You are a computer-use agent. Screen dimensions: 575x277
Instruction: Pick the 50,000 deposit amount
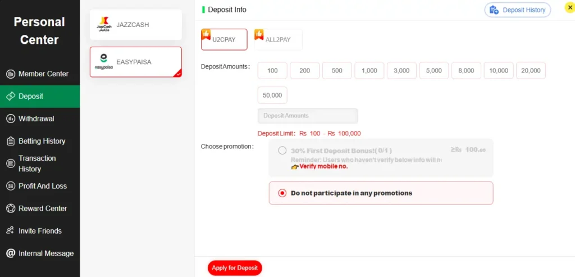(272, 95)
